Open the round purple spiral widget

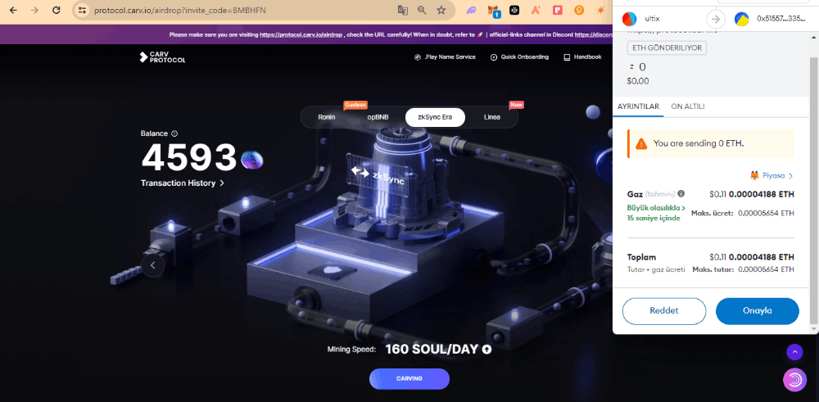[794, 380]
